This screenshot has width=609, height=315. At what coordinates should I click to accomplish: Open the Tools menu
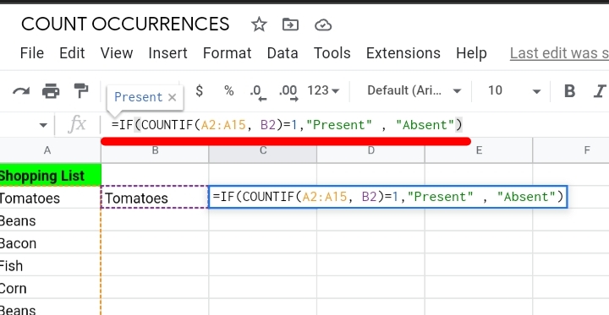[x=332, y=53]
